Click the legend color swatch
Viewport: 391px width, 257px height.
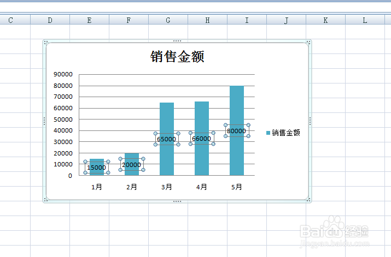[x=269, y=133]
